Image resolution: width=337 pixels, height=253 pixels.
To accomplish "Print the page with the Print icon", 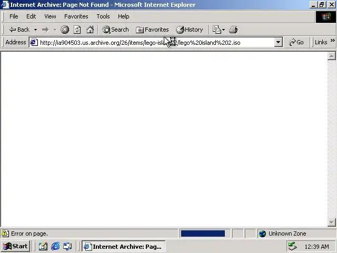I will pos(233,30).
